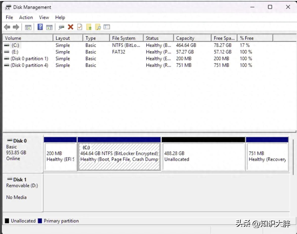Screen dimensions: 297x234
Task: Click the Back arrow toolbar icon
Action: (7, 27)
